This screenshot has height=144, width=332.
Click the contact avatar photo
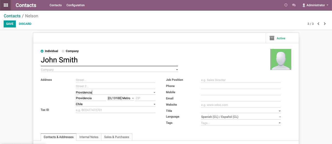pos(281,60)
